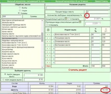Click Щелочь grams result 74.155
This screenshot has width=111, height=94.
coord(97,90)
